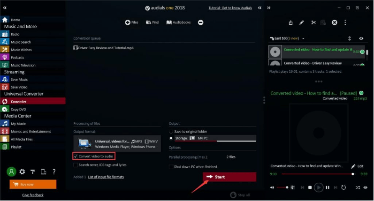Click the Find button

(x=152, y=22)
